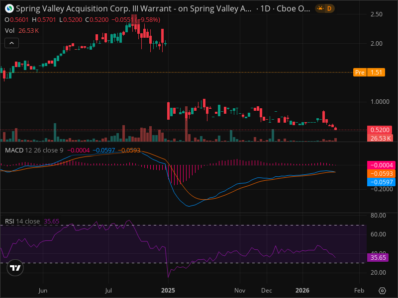Open chart settings gear icon

tap(382, 291)
